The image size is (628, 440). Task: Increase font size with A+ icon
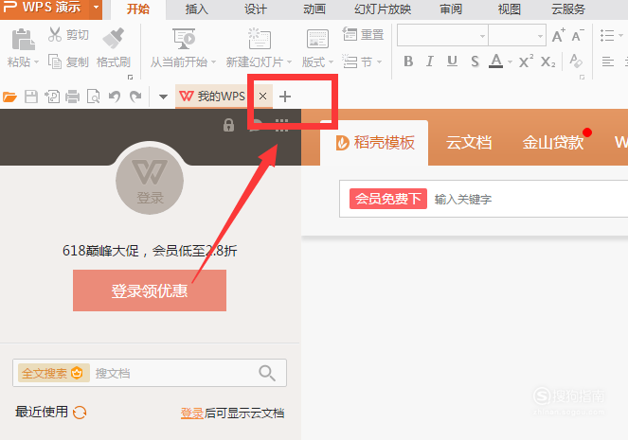pos(558,36)
